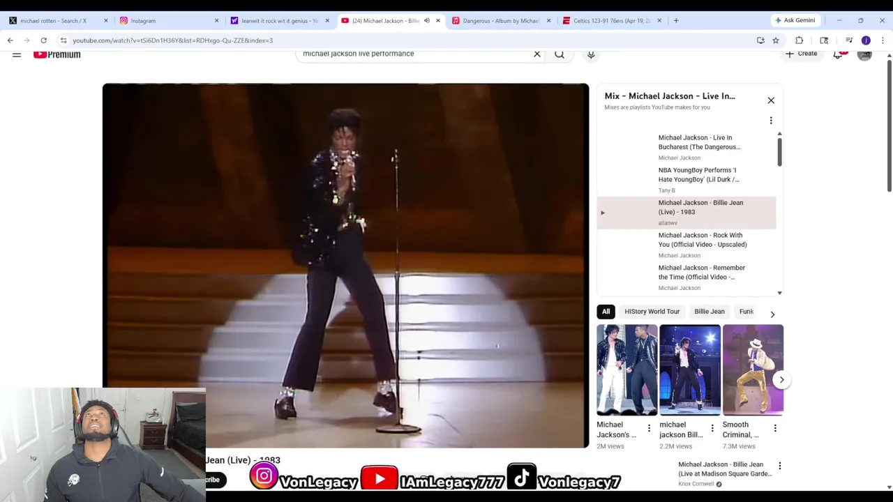Close the Mix playlist panel
The width and height of the screenshot is (893, 502).
click(x=771, y=100)
